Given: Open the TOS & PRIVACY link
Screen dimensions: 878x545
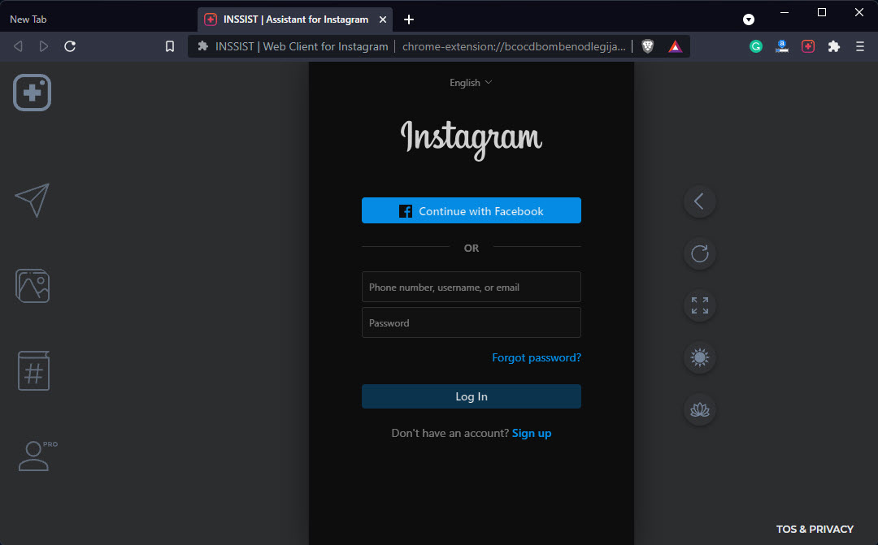Looking at the screenshot, I should click(815, 529).
